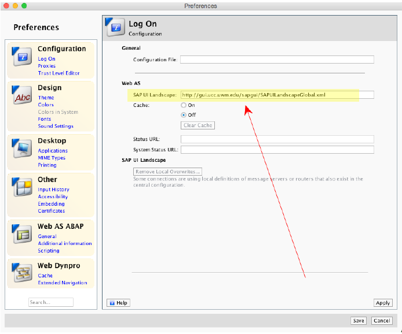Open the Fonts settings
Screen dimensions: 402x334
tap(45, 119)
